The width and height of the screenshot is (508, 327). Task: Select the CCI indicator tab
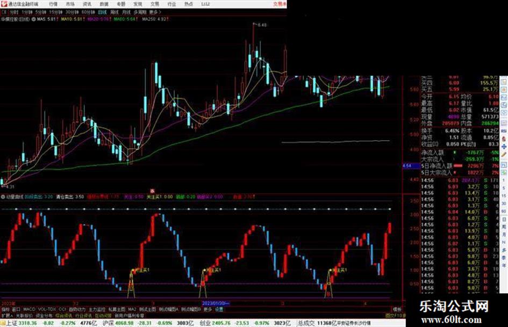(x=62, y=309)
